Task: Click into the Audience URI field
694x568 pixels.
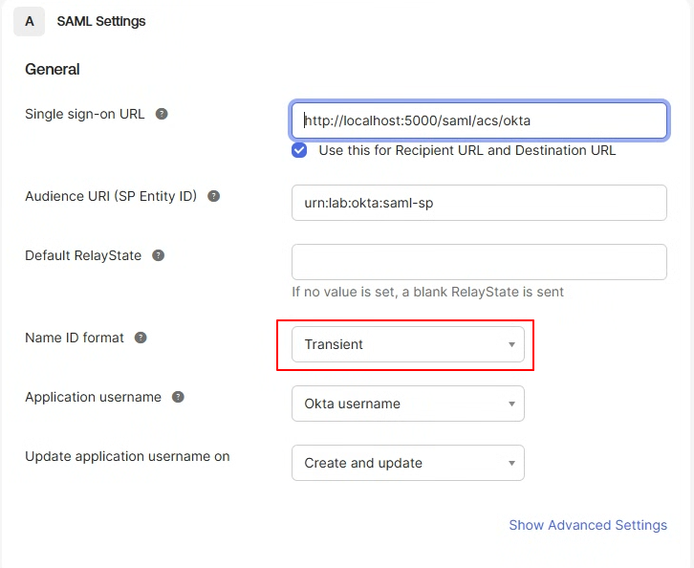Action: 479,203
